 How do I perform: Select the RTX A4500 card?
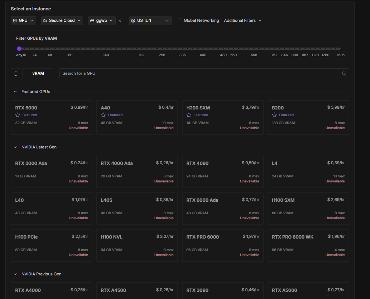coord(137,291)
